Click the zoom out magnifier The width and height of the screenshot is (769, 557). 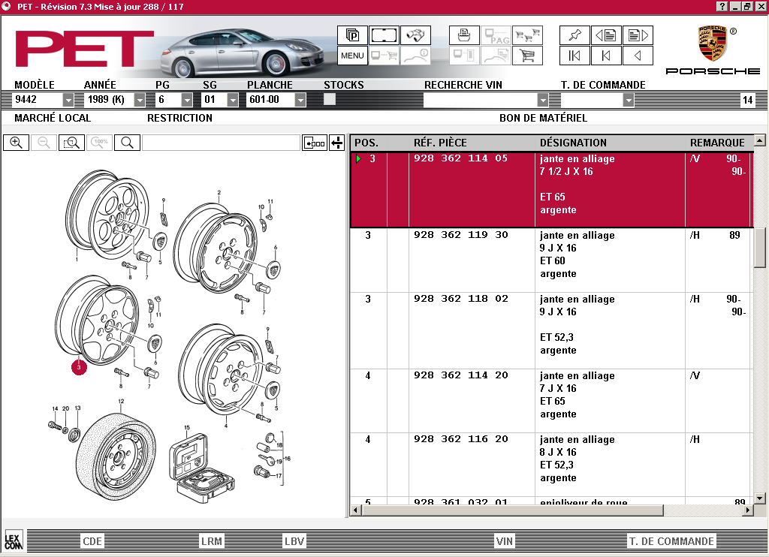click(x=44, y=143)
